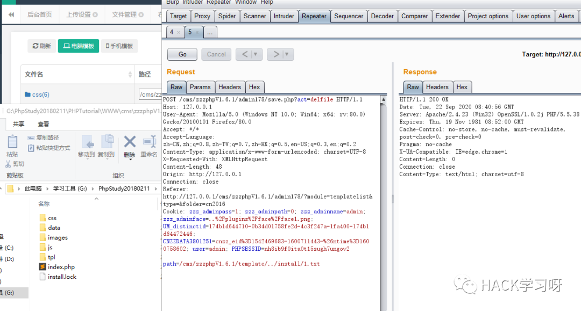Expand the breadcrumb chevron after 此电脑
This screenshot has height=311, width=581.
[x=47, y=189]
